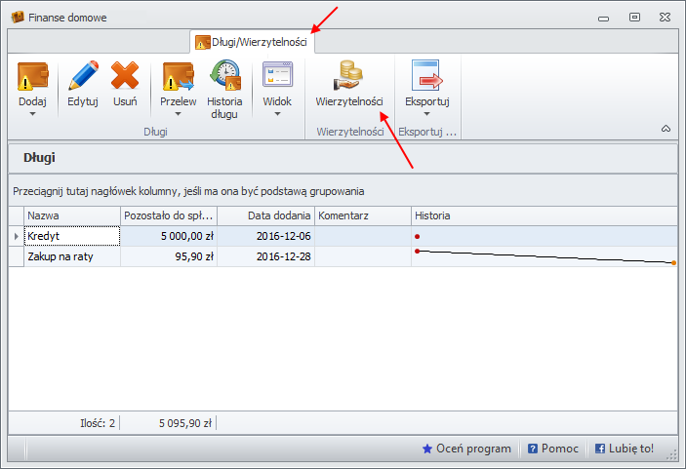
Task: Select the Kredyt row
Action: [x=72, y=236]
